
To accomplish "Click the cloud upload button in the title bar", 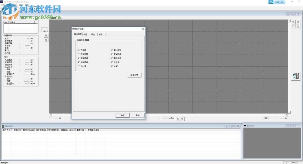I will [277, 2].
